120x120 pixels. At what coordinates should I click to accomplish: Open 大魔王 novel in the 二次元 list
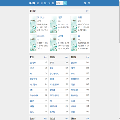click(31, 90)
